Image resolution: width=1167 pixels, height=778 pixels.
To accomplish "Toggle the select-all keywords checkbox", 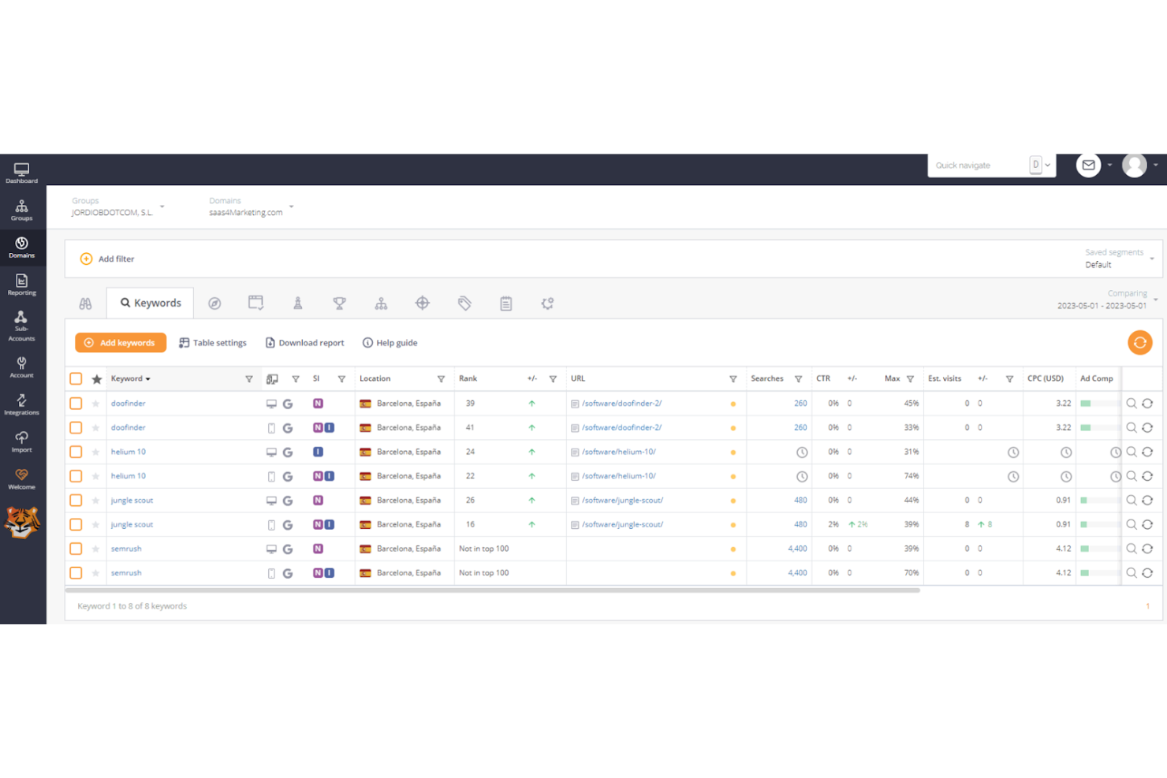I will pyautogui.click(x=76, y=378).
